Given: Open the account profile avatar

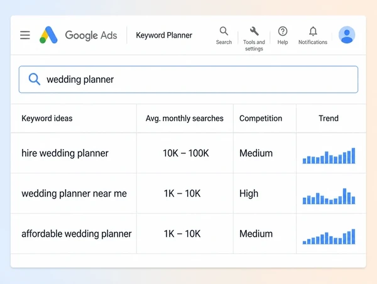Looking at the screenshot, I should coord(347,35).
